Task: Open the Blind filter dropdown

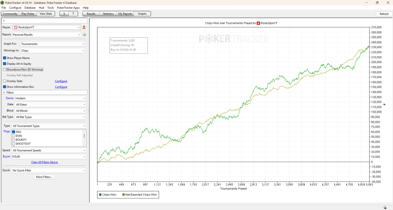Action: (x=51, y=111)
